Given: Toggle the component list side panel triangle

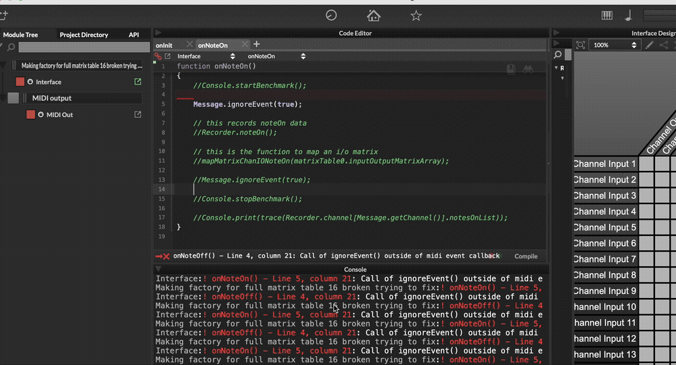Looking at the screenshot, I should click(x=556, y=43).
